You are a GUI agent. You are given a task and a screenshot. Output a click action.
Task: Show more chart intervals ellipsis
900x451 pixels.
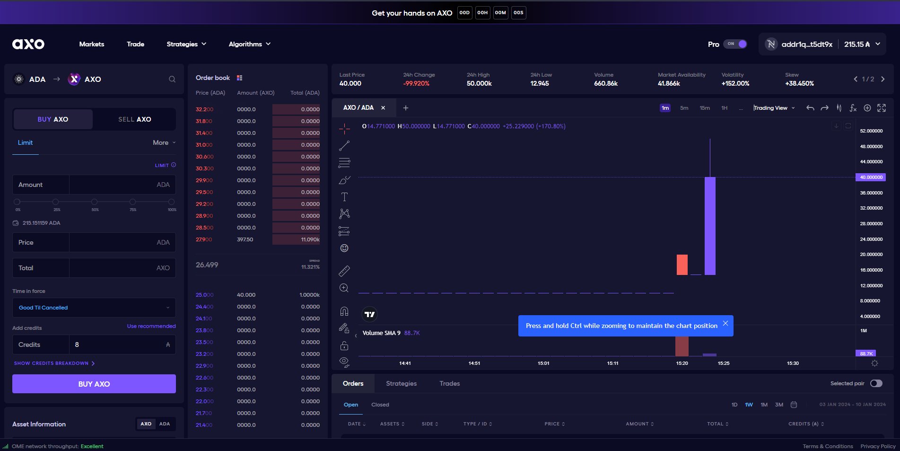pos(741,108)
